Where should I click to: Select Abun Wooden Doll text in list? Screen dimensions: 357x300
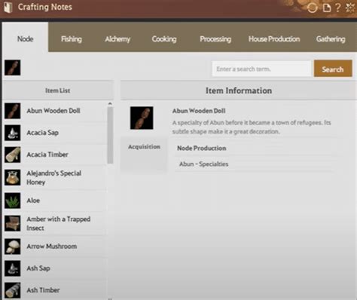pyautogui.click(x=53, y=111)
